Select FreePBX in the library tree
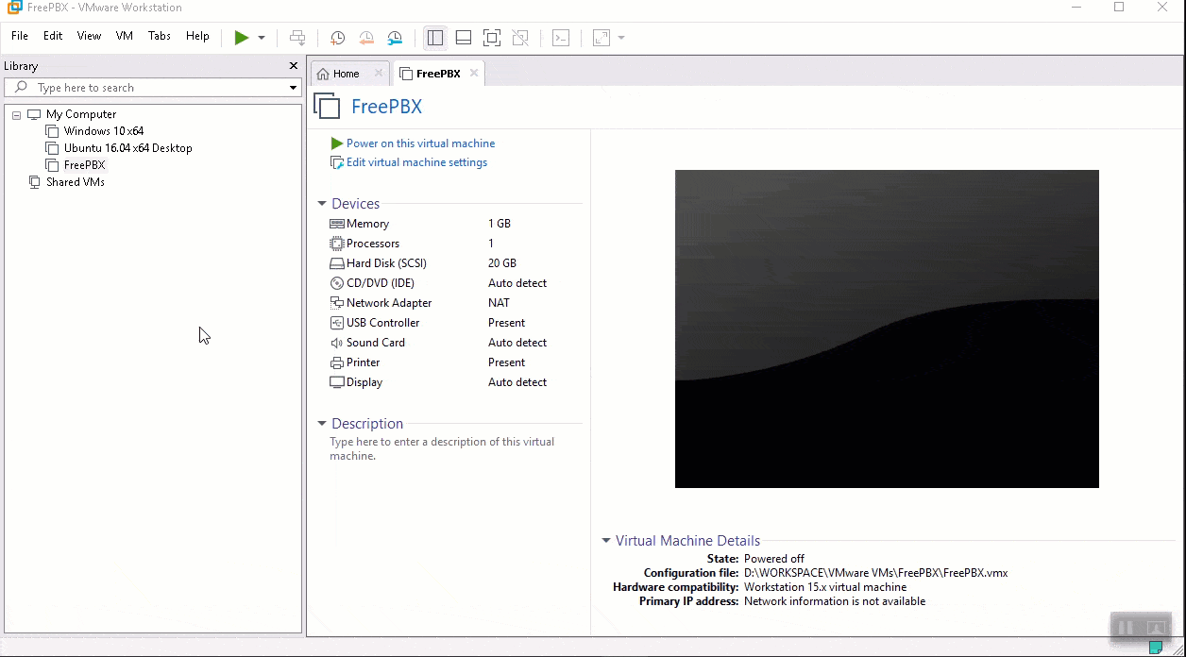Image resolution: width=1186 pixels, height=657 pixels. 84,165
